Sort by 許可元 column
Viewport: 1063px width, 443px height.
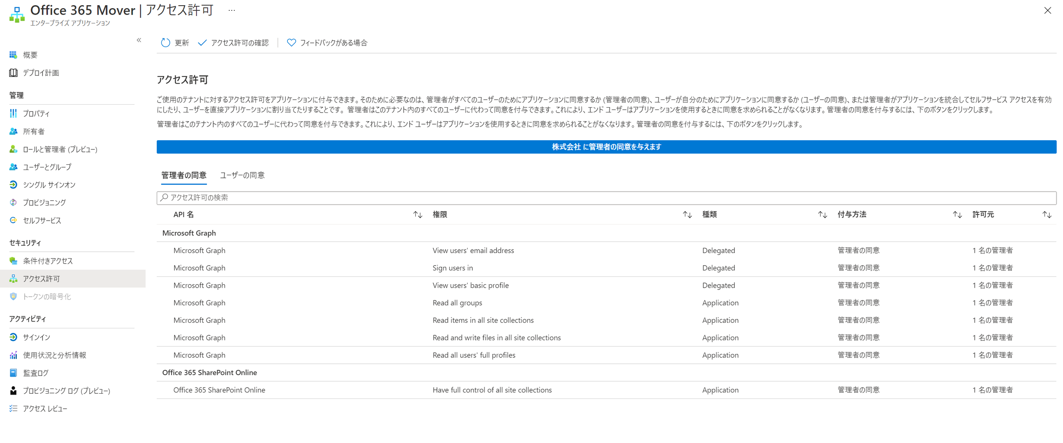tap(1047, 215)
